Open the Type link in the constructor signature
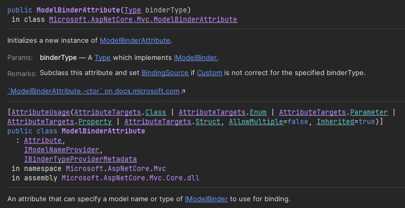The image size is (405, 208). click(133, 10)
